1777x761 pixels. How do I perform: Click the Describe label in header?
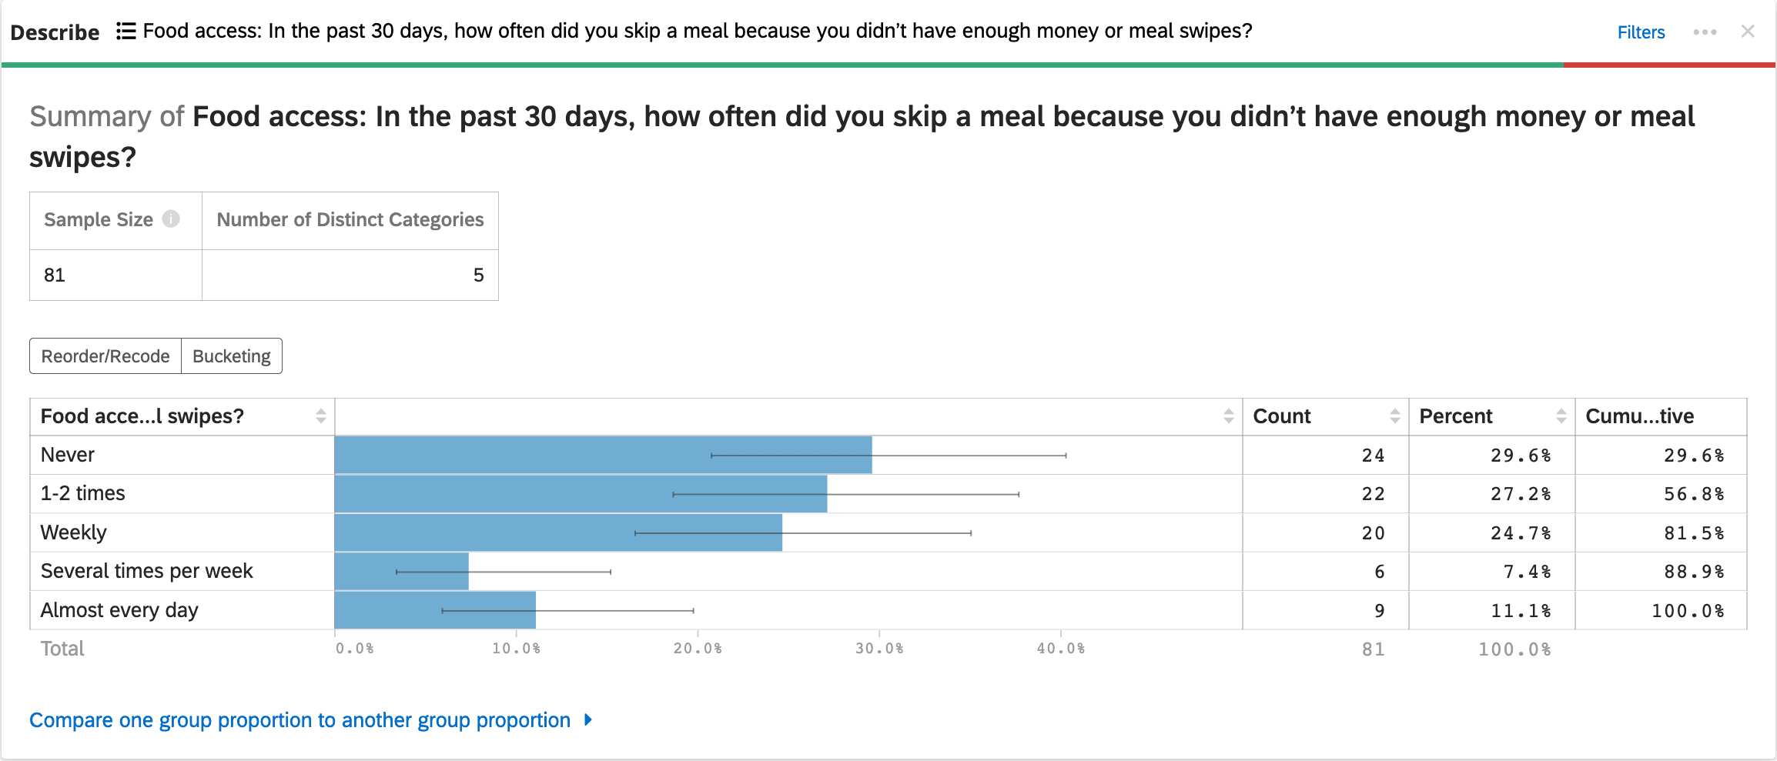[55, 32]
